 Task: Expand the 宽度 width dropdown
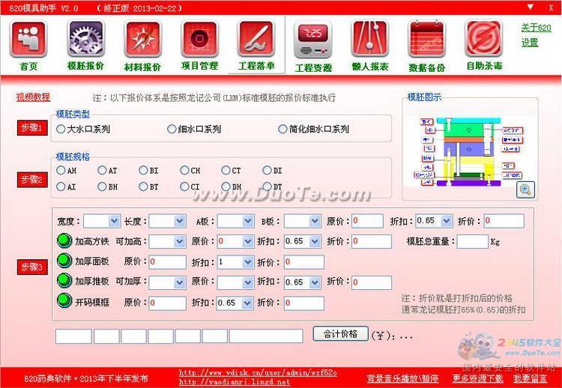[114, 221]
